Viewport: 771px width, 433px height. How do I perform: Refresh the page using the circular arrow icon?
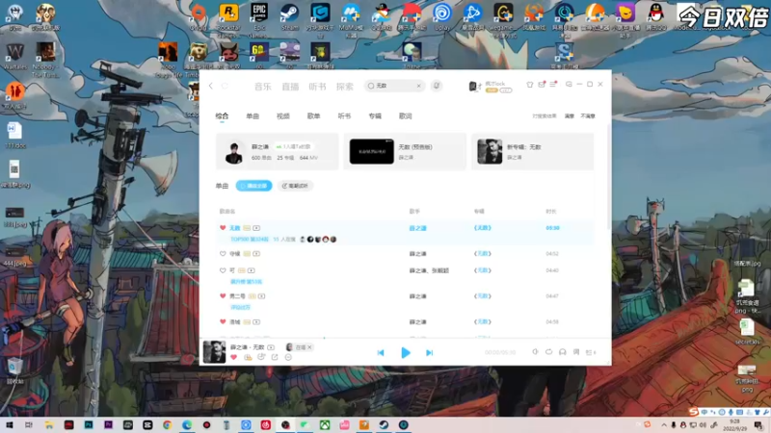pyautogui.click(x=225, y=86)
